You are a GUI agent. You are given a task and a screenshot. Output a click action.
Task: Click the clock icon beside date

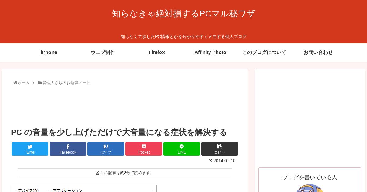pos(210,161)
